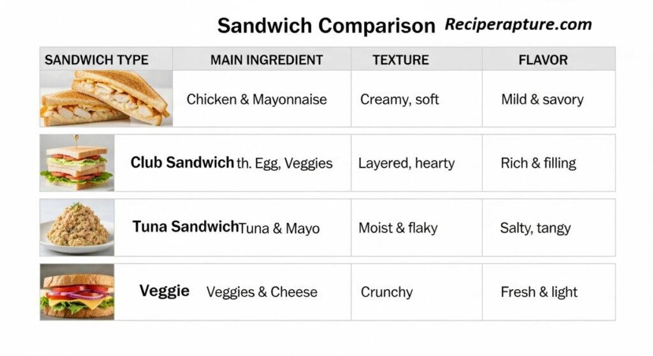The height and width of the screenshot is (356, 653).
Task: Select the Creamy, soft texture cell
Action: coord(399,99)
